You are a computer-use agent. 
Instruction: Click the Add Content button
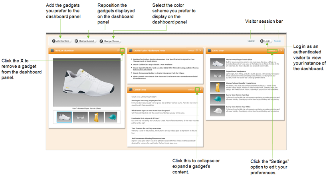coord(61,41)
